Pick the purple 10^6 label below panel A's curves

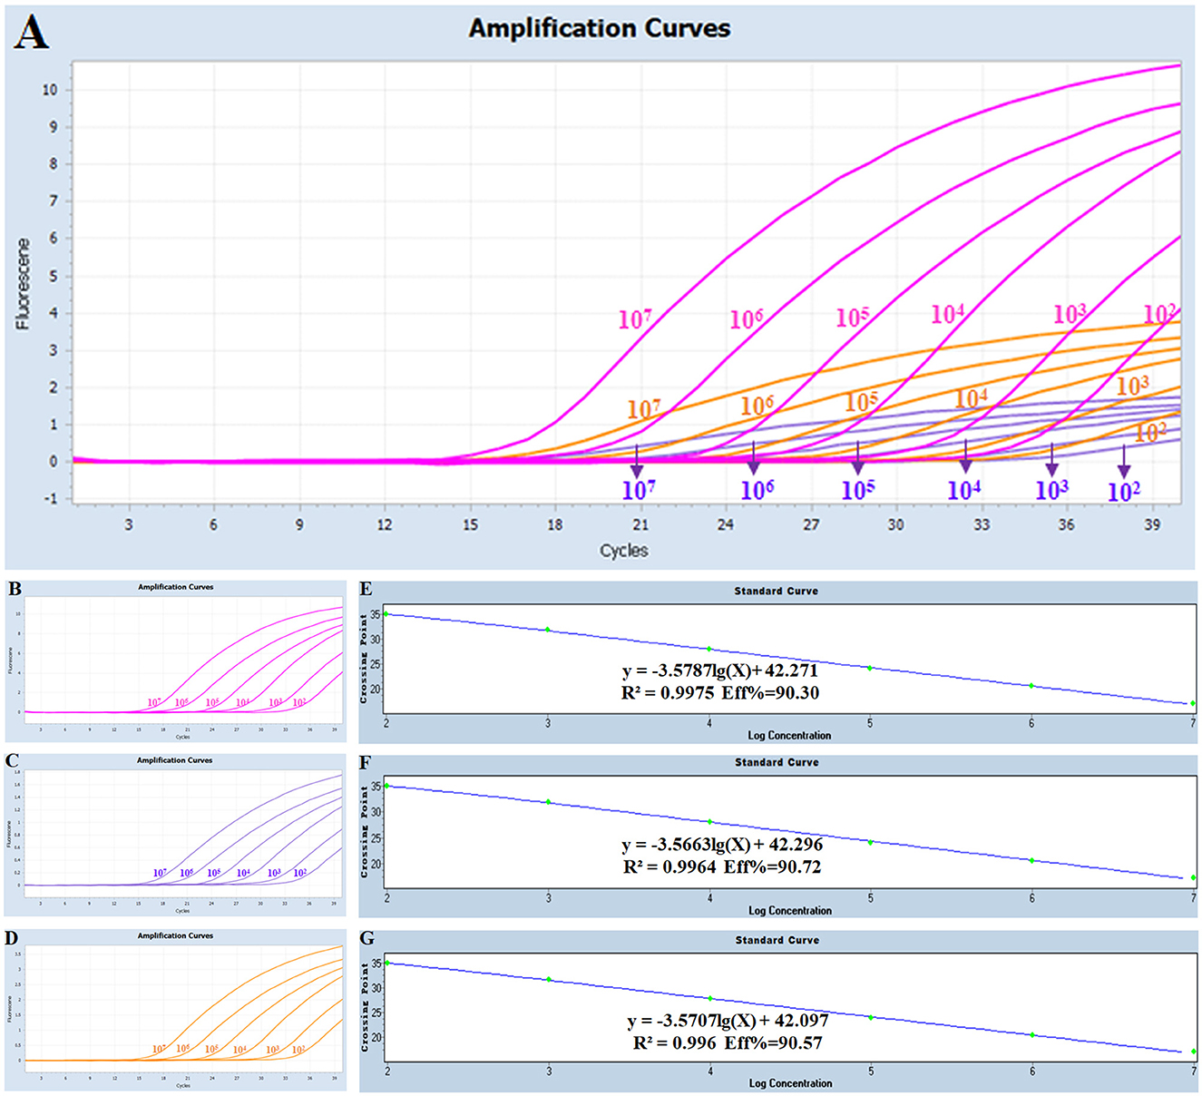[757, 490]
